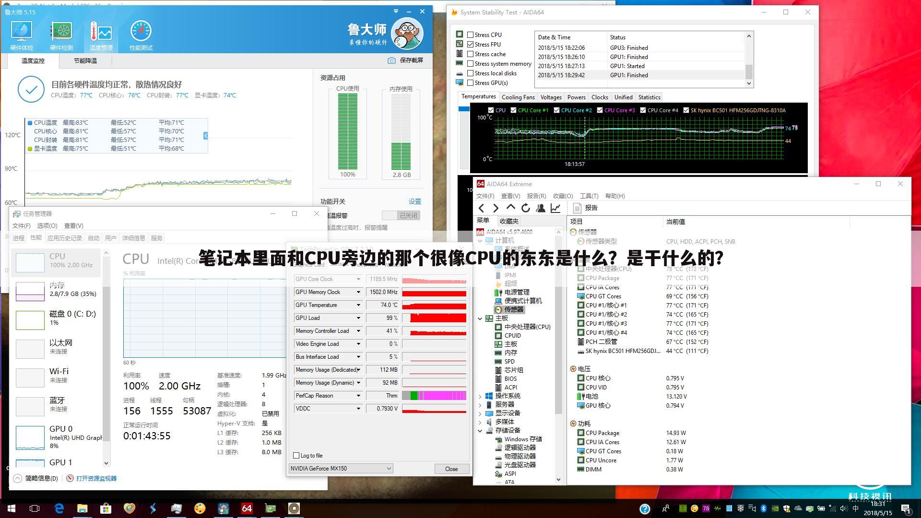The height and width of the screenshot is (518, 921).
Task: Open Task View on taskbar
Action: point(35,508)
